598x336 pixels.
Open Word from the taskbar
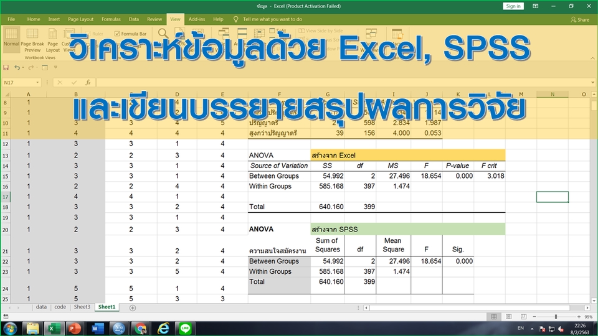tap(97, 329)
